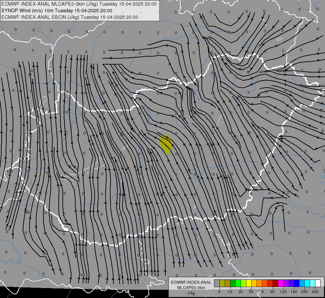The width and height of the screenshot is (325, 298).
Task: Click the 0 label under the legend
Action: [219, 292]
